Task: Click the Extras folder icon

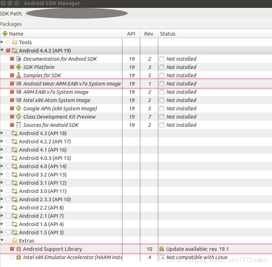Action: [x=15, y=240]
